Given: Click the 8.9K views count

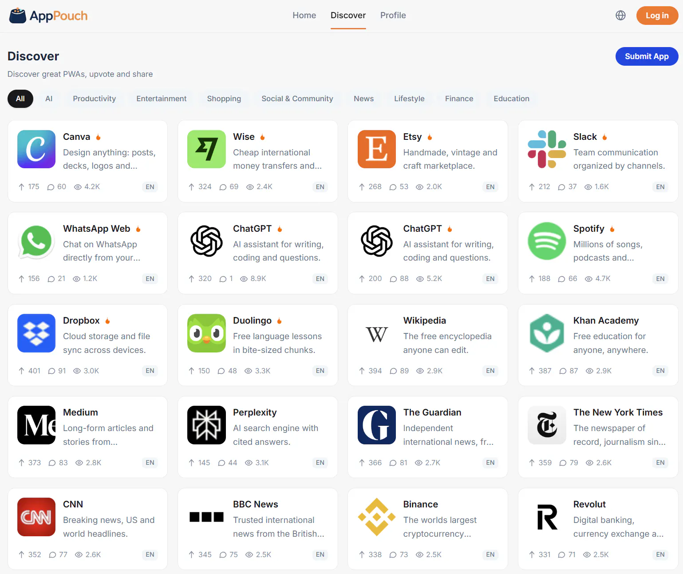Looking at the screenshot, I should pos(258,279).
